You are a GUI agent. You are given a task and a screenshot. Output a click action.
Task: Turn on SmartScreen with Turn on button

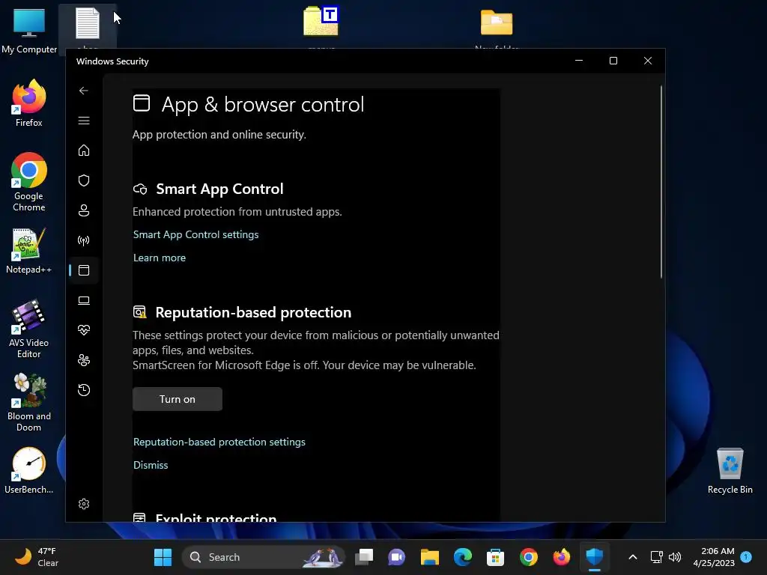177,399
